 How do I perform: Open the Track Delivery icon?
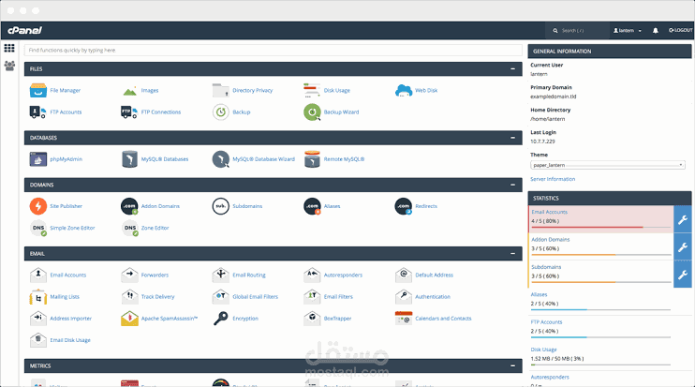(129, 296)
